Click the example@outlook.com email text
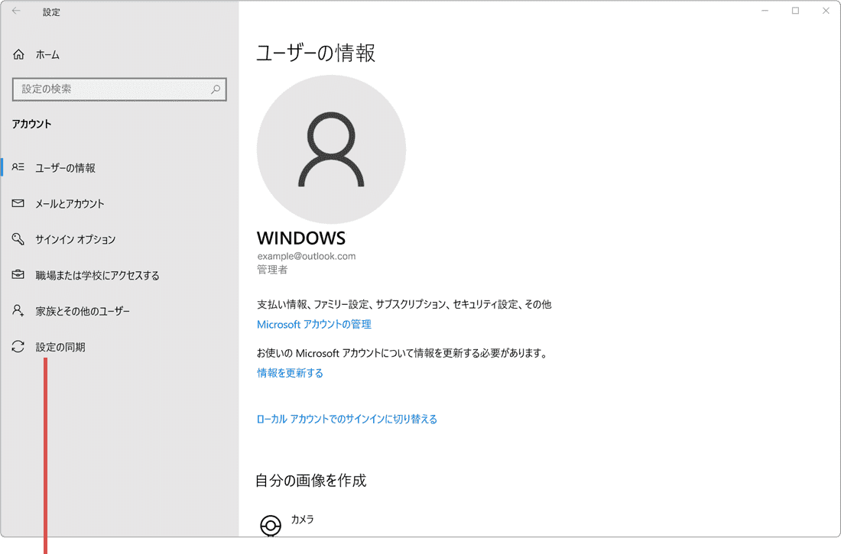 pos(305,256)
